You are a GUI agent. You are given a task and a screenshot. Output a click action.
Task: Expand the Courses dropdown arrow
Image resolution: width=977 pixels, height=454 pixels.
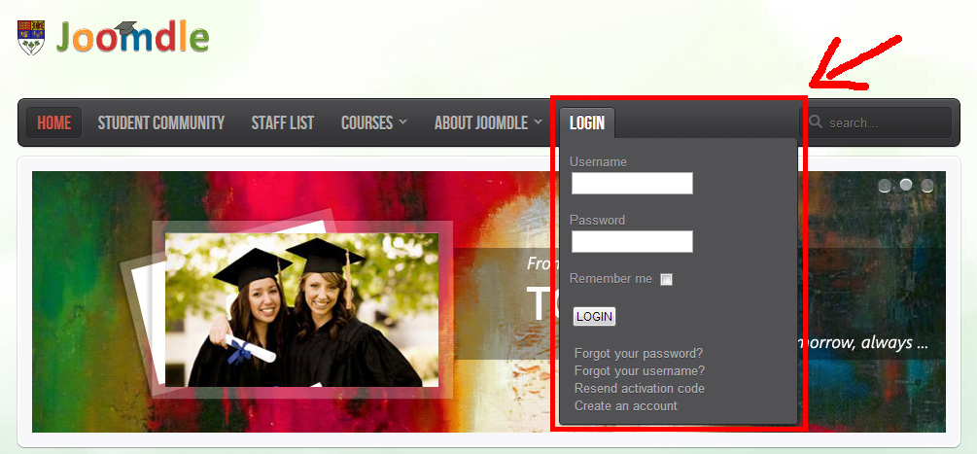tap(401, 122)
